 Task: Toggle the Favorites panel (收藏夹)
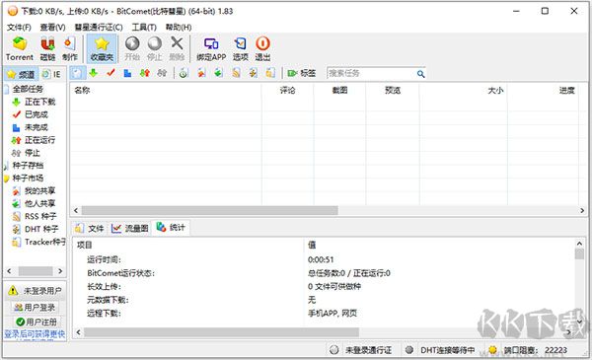coord(102,48)
